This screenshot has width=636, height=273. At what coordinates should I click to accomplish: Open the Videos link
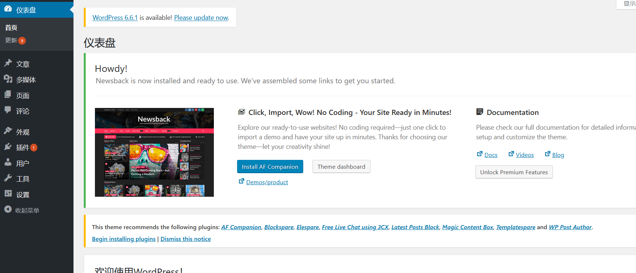coord(525,155)
